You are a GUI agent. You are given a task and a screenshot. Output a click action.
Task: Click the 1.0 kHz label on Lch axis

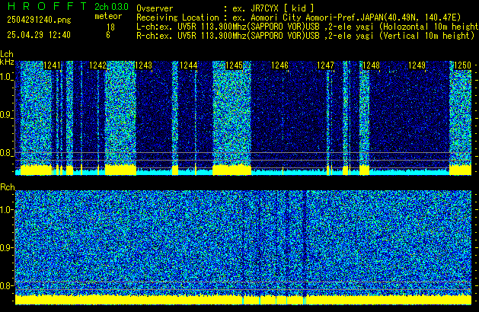(6, 77)
